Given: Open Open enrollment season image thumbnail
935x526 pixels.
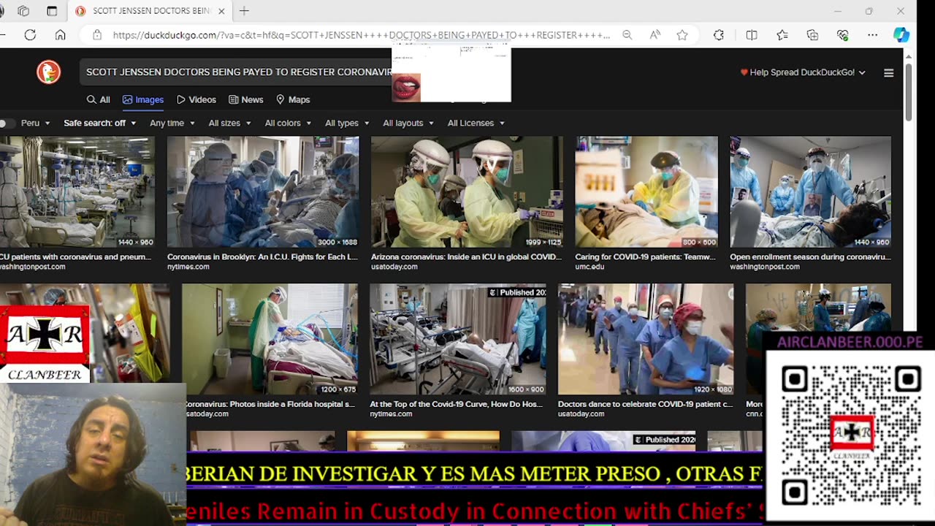Looking at the screenshot, I should 810,192.
